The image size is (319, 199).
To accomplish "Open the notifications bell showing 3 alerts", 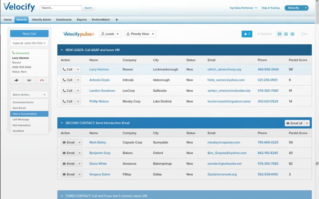I will click(247, 34).
